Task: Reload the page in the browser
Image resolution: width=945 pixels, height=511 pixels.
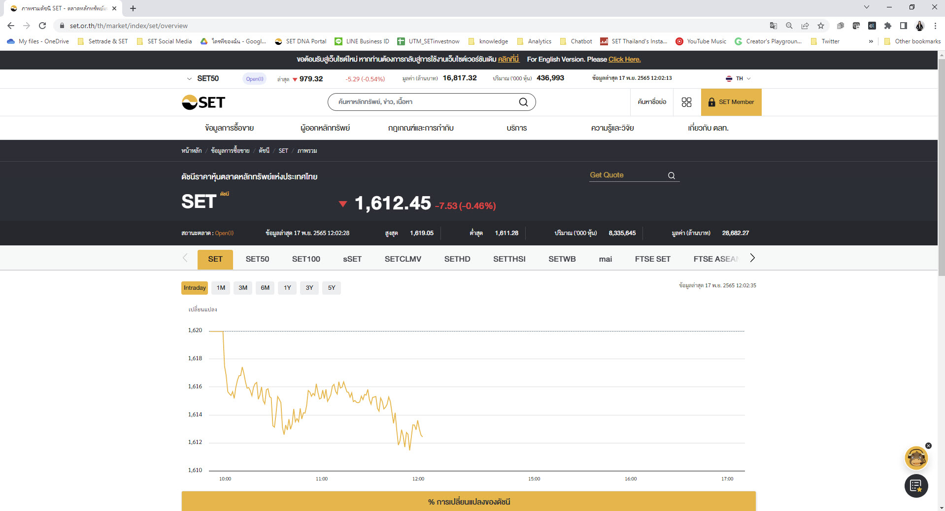Action: [42, 26]
